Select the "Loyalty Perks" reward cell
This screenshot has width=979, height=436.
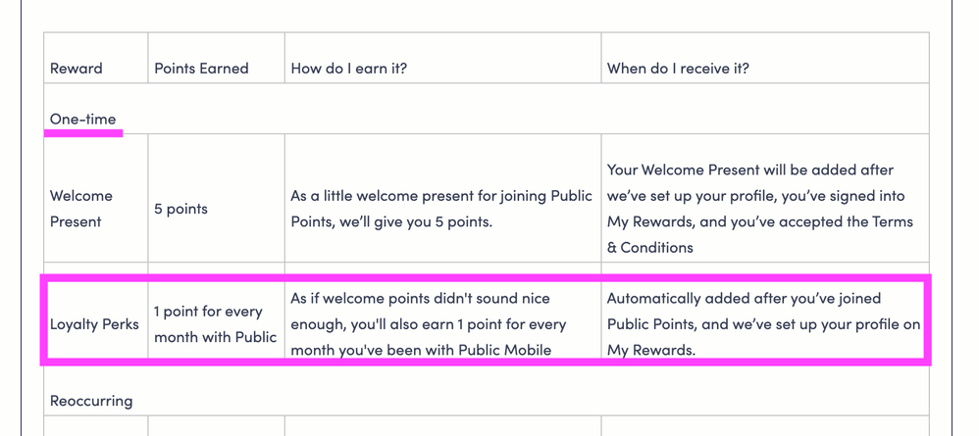[94, 323]
